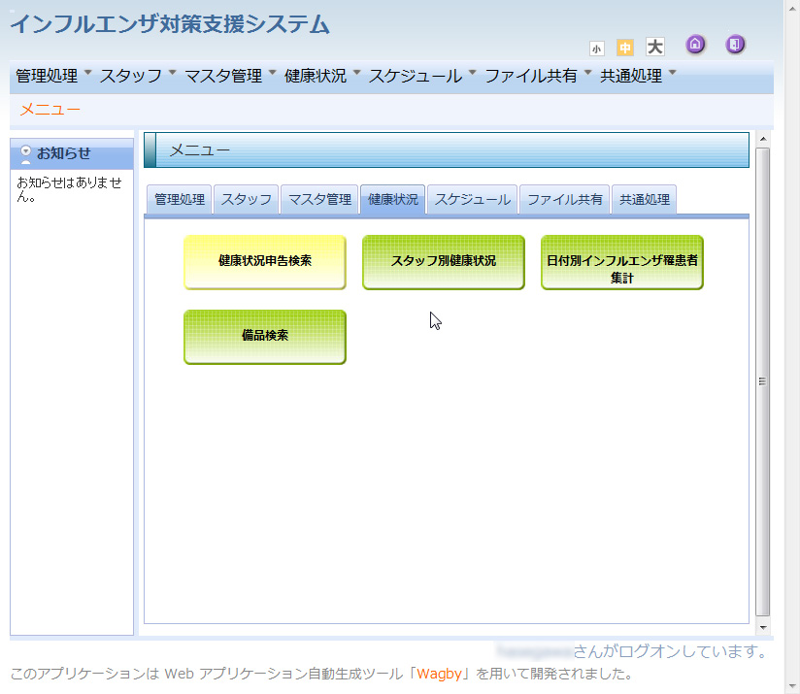Screen dimensions: 800x694
Task: Log out using the door icon
Action: 735,45
